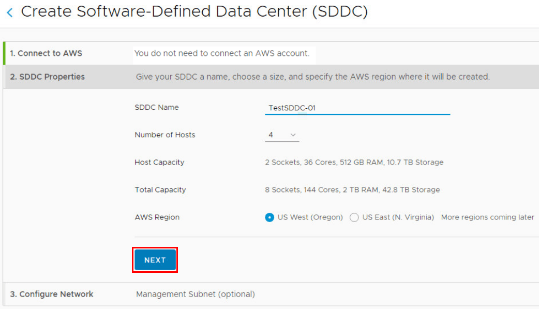Viewport: 539px width, 309px height.
Task: Select the US West (Oregon) radio button
Action: point(269,217)
